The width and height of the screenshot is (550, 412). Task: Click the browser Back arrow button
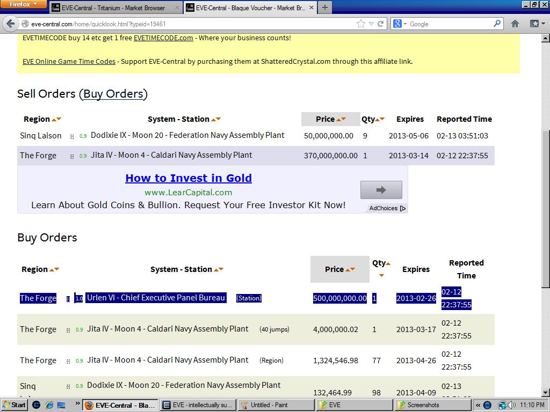tap(10, 24)
